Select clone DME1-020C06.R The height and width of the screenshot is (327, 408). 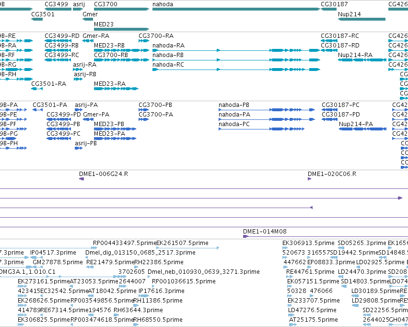pyautogui.click(x=309, y=179)
